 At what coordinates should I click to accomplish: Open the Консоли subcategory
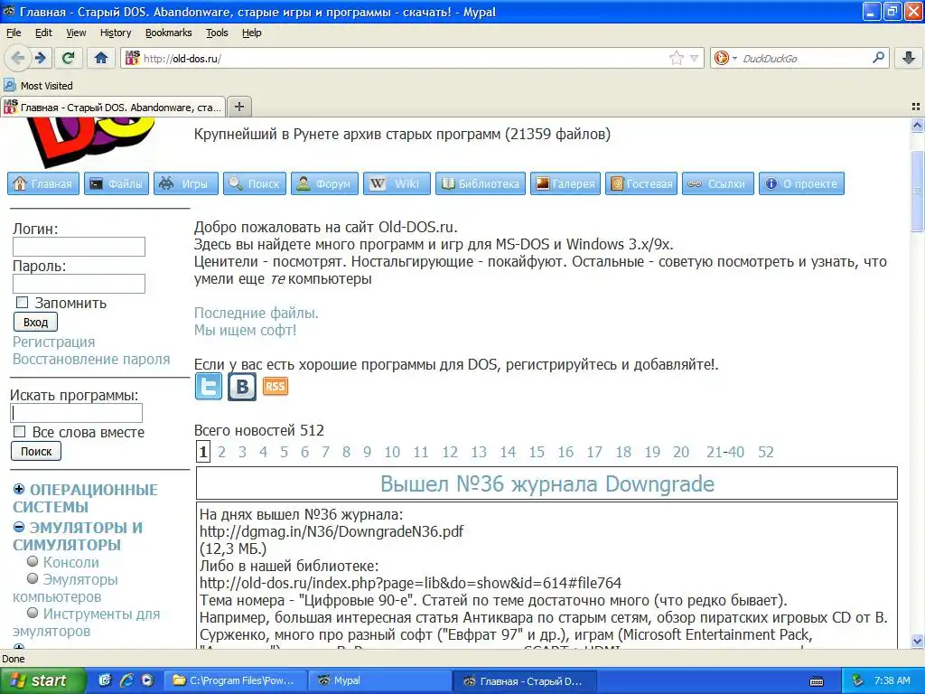pyautogui.click(x=70, y=562)
